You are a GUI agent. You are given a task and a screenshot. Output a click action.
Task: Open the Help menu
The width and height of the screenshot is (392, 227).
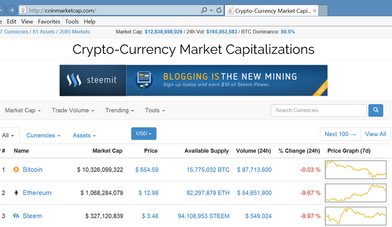click(x=89, y=22)
